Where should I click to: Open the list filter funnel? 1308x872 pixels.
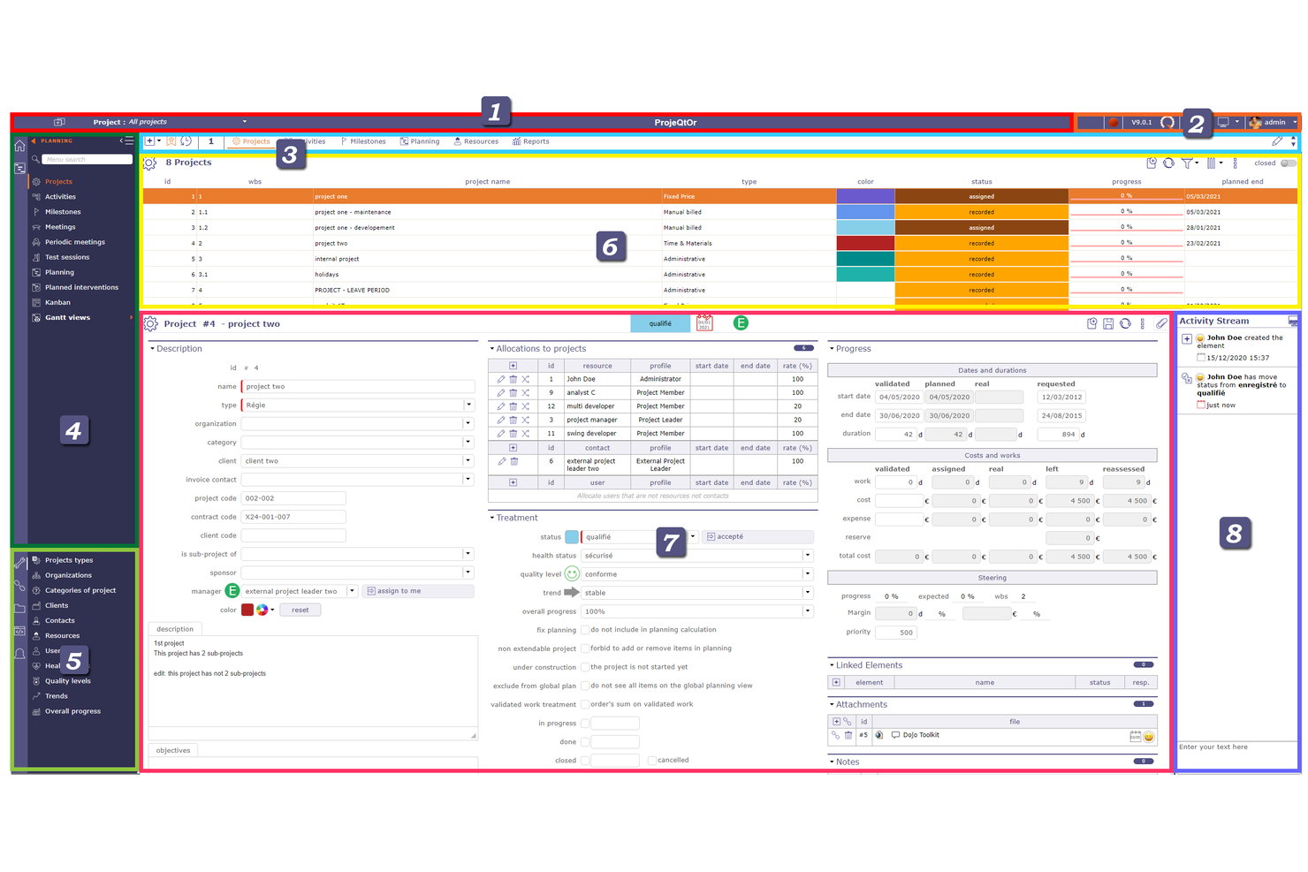point(1187,163)
